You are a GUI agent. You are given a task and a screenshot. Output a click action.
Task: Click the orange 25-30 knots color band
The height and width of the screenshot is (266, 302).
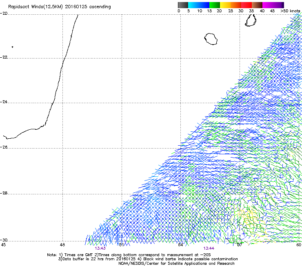(x=236, y=5)
